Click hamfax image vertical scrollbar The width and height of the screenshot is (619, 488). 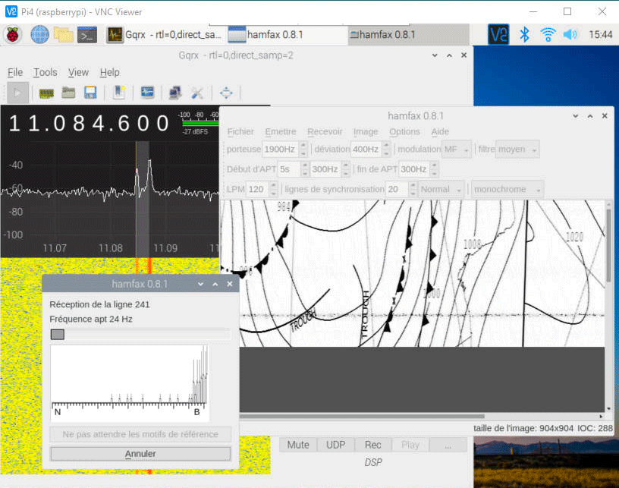pyautogui.click(x=608, y=245)
